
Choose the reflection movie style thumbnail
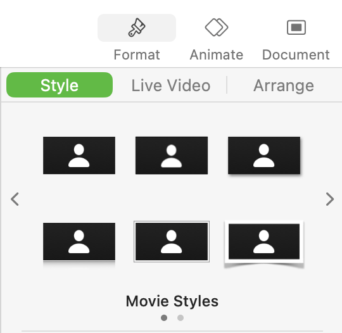tap(79, 244)
